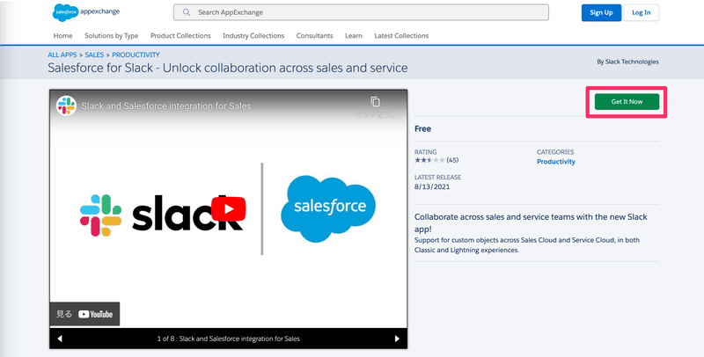Open Solutions by Type menu

pyautogui.click(x=112, y=36)
